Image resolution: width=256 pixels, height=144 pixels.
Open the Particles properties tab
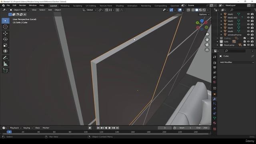(x=215, y=104)
